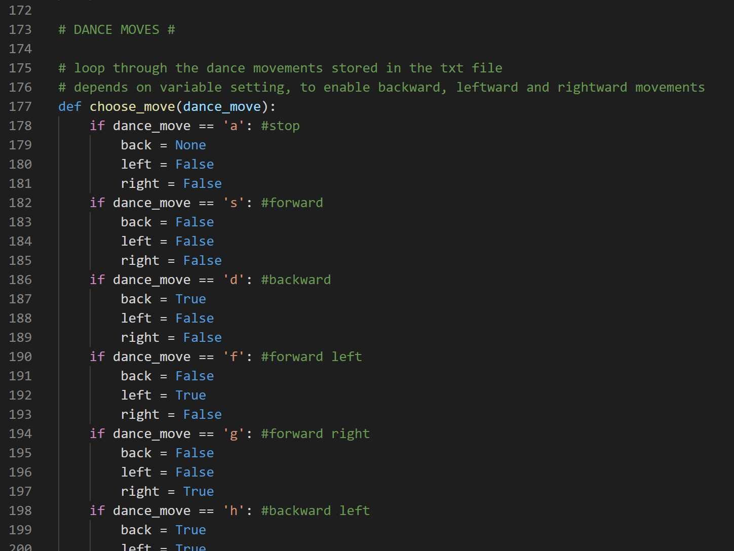Screen dimensions: 734x551
Task: Click line number 190 in the gutter
Action: click(x=20, y=357)
